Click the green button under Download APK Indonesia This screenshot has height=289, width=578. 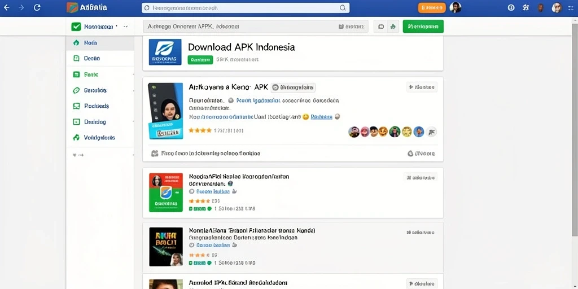(x=200, y=60)
